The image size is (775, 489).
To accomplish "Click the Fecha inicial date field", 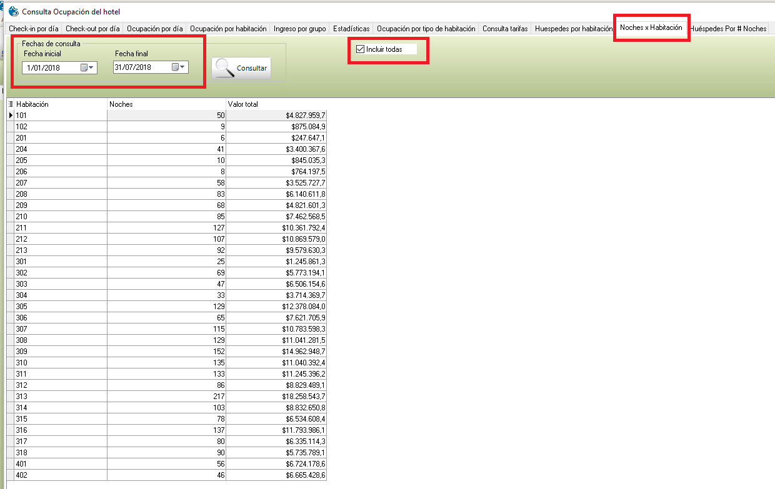I will coord(50,67).
